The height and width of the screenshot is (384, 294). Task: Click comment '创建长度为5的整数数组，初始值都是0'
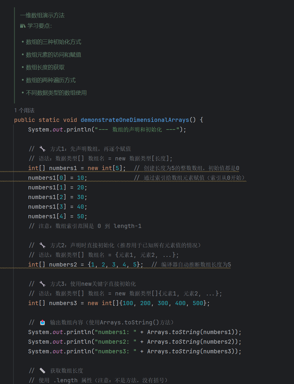pyautogui.click(x=192, y=168)
